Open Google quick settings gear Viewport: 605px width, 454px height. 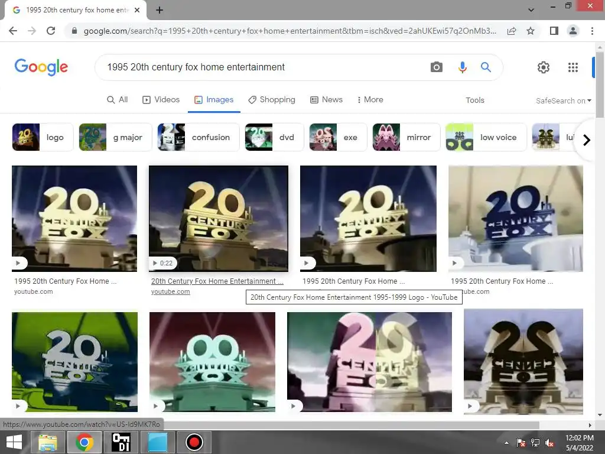pyautogui.click(x=544, y=67)
